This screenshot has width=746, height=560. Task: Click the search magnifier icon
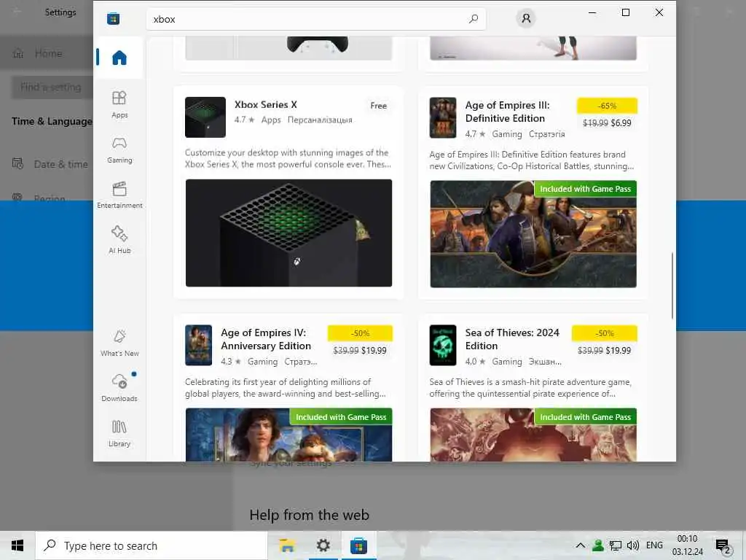point(474,19)
